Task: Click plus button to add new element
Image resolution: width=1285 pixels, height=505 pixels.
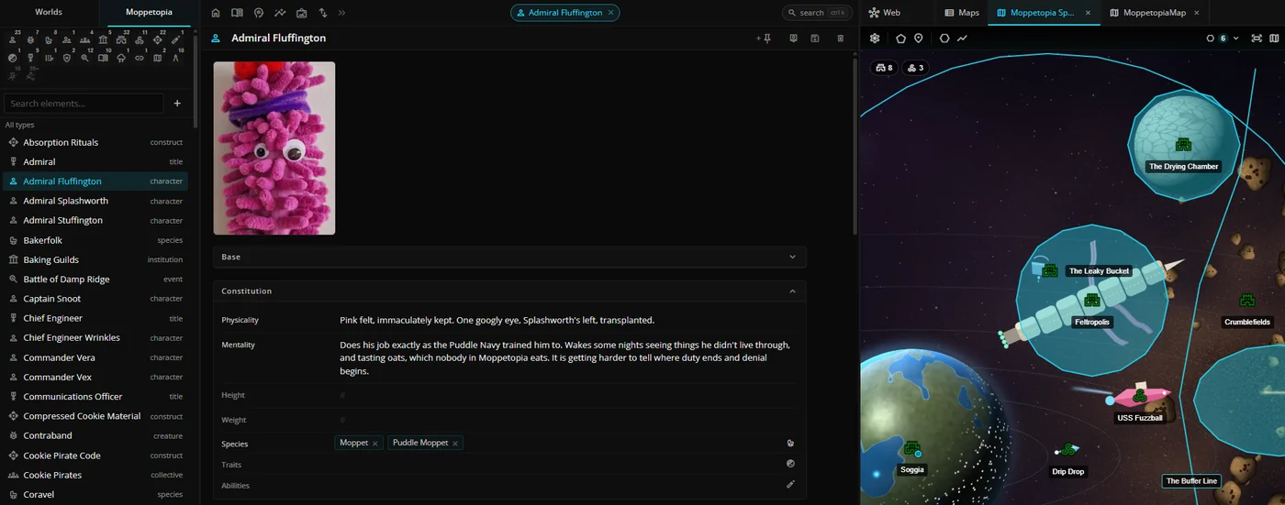Action: tap(177, 104)
